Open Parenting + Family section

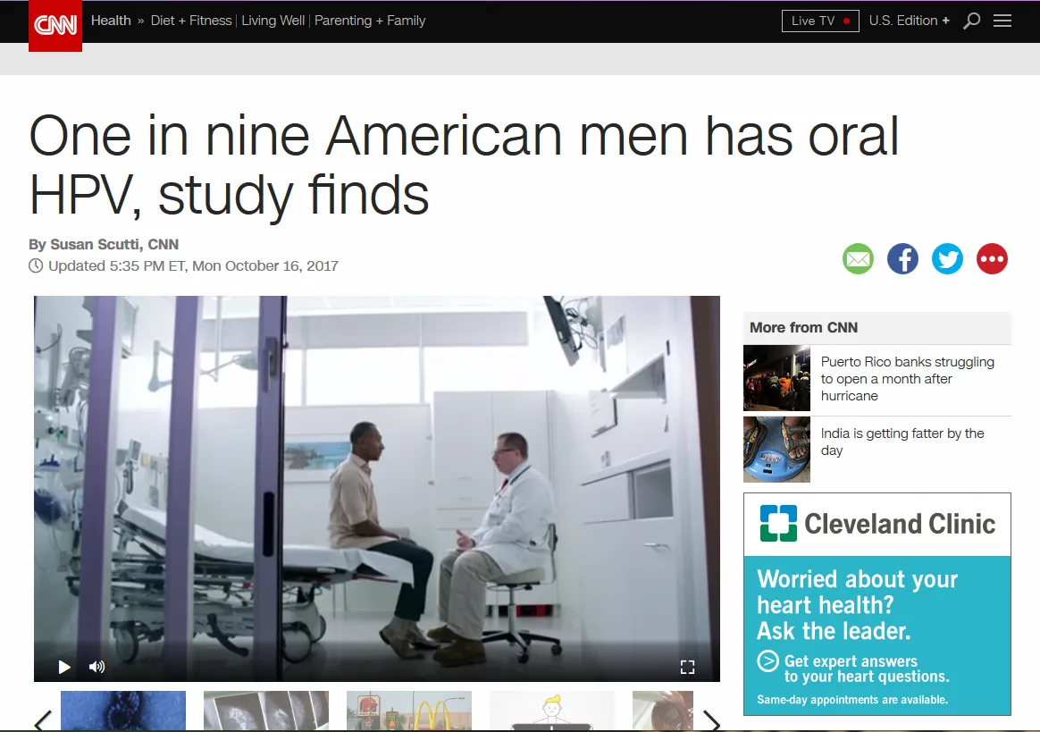369,21
